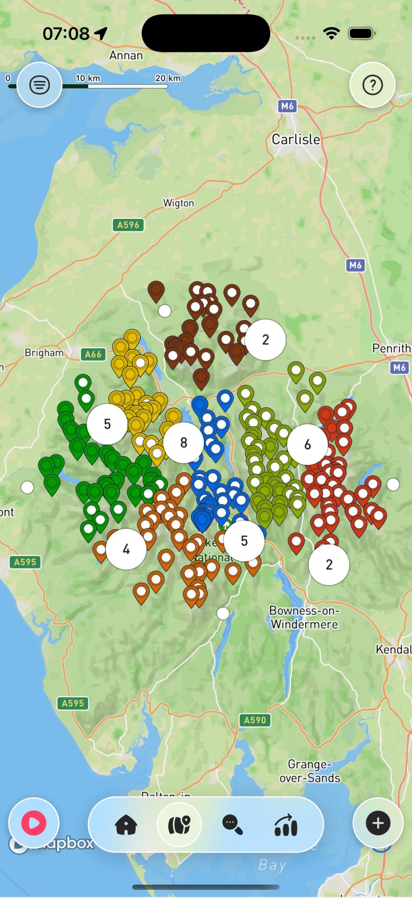Screen dimensions: 412x898
Task: Tap the plus add button
Action: tap(378, 823)
